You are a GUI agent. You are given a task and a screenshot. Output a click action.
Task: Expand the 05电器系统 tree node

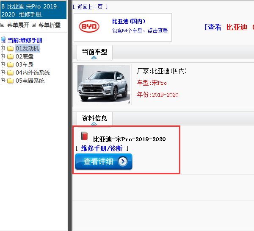pos(3,80)
